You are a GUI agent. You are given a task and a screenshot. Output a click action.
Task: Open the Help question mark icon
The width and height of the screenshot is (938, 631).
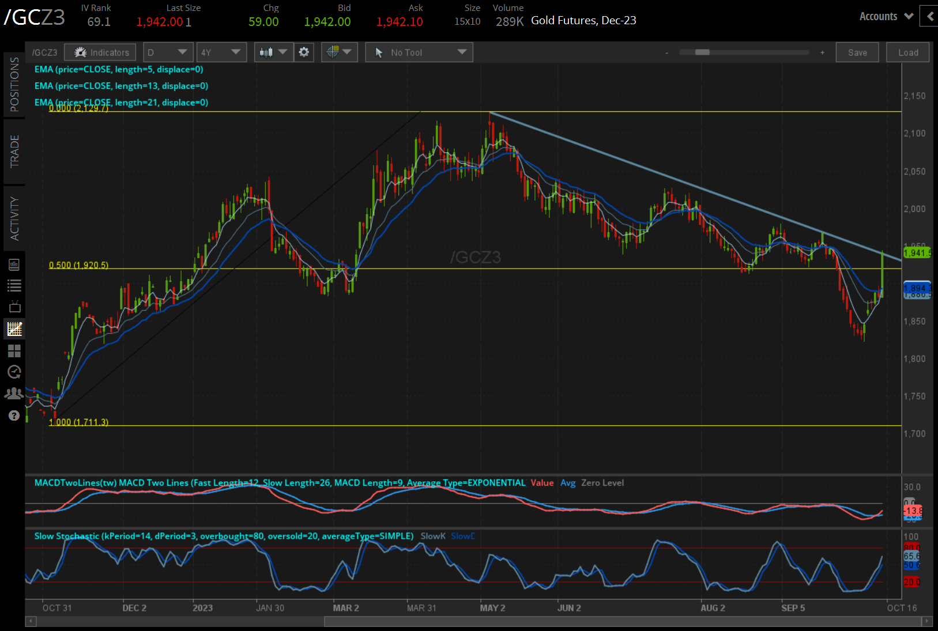[14, 415]
